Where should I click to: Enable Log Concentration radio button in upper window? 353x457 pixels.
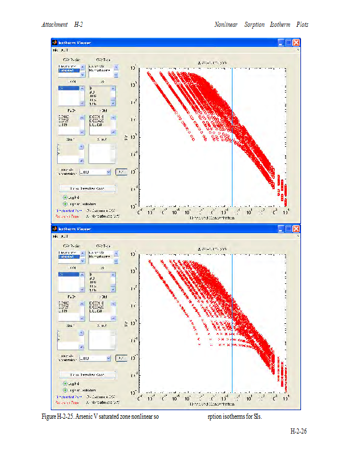(x=65, y=203)
